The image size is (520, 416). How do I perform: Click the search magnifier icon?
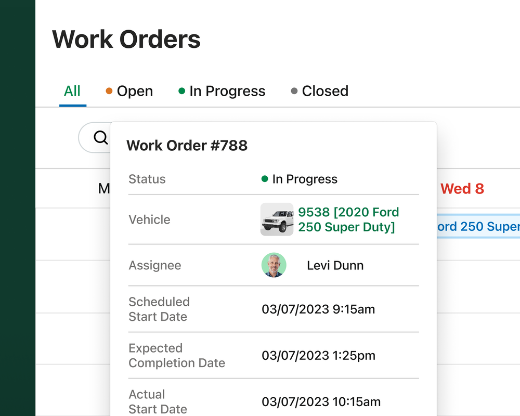pos(100,137)
